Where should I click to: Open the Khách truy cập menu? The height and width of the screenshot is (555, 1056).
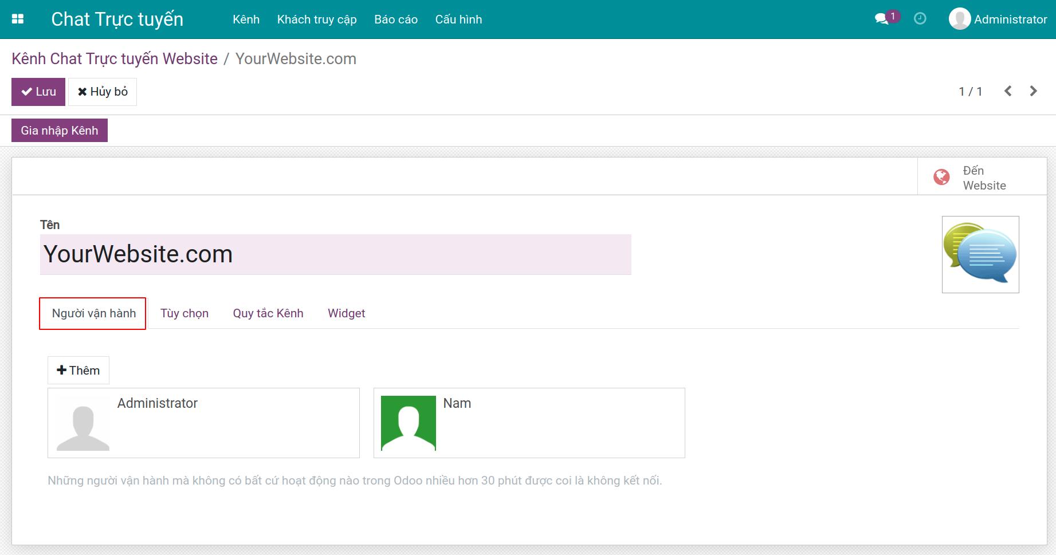[317, 19]
